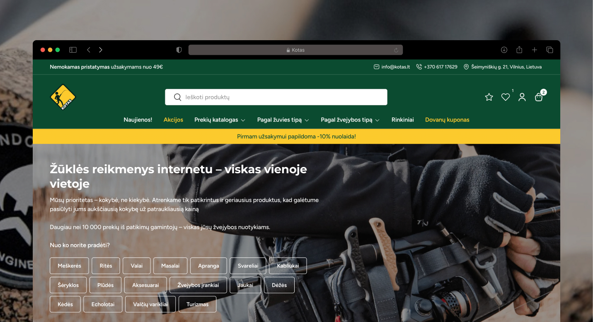The width and height of the screenshot is (593, 322).
Task: Open the browser downloads icon
Action: [504, 50]
